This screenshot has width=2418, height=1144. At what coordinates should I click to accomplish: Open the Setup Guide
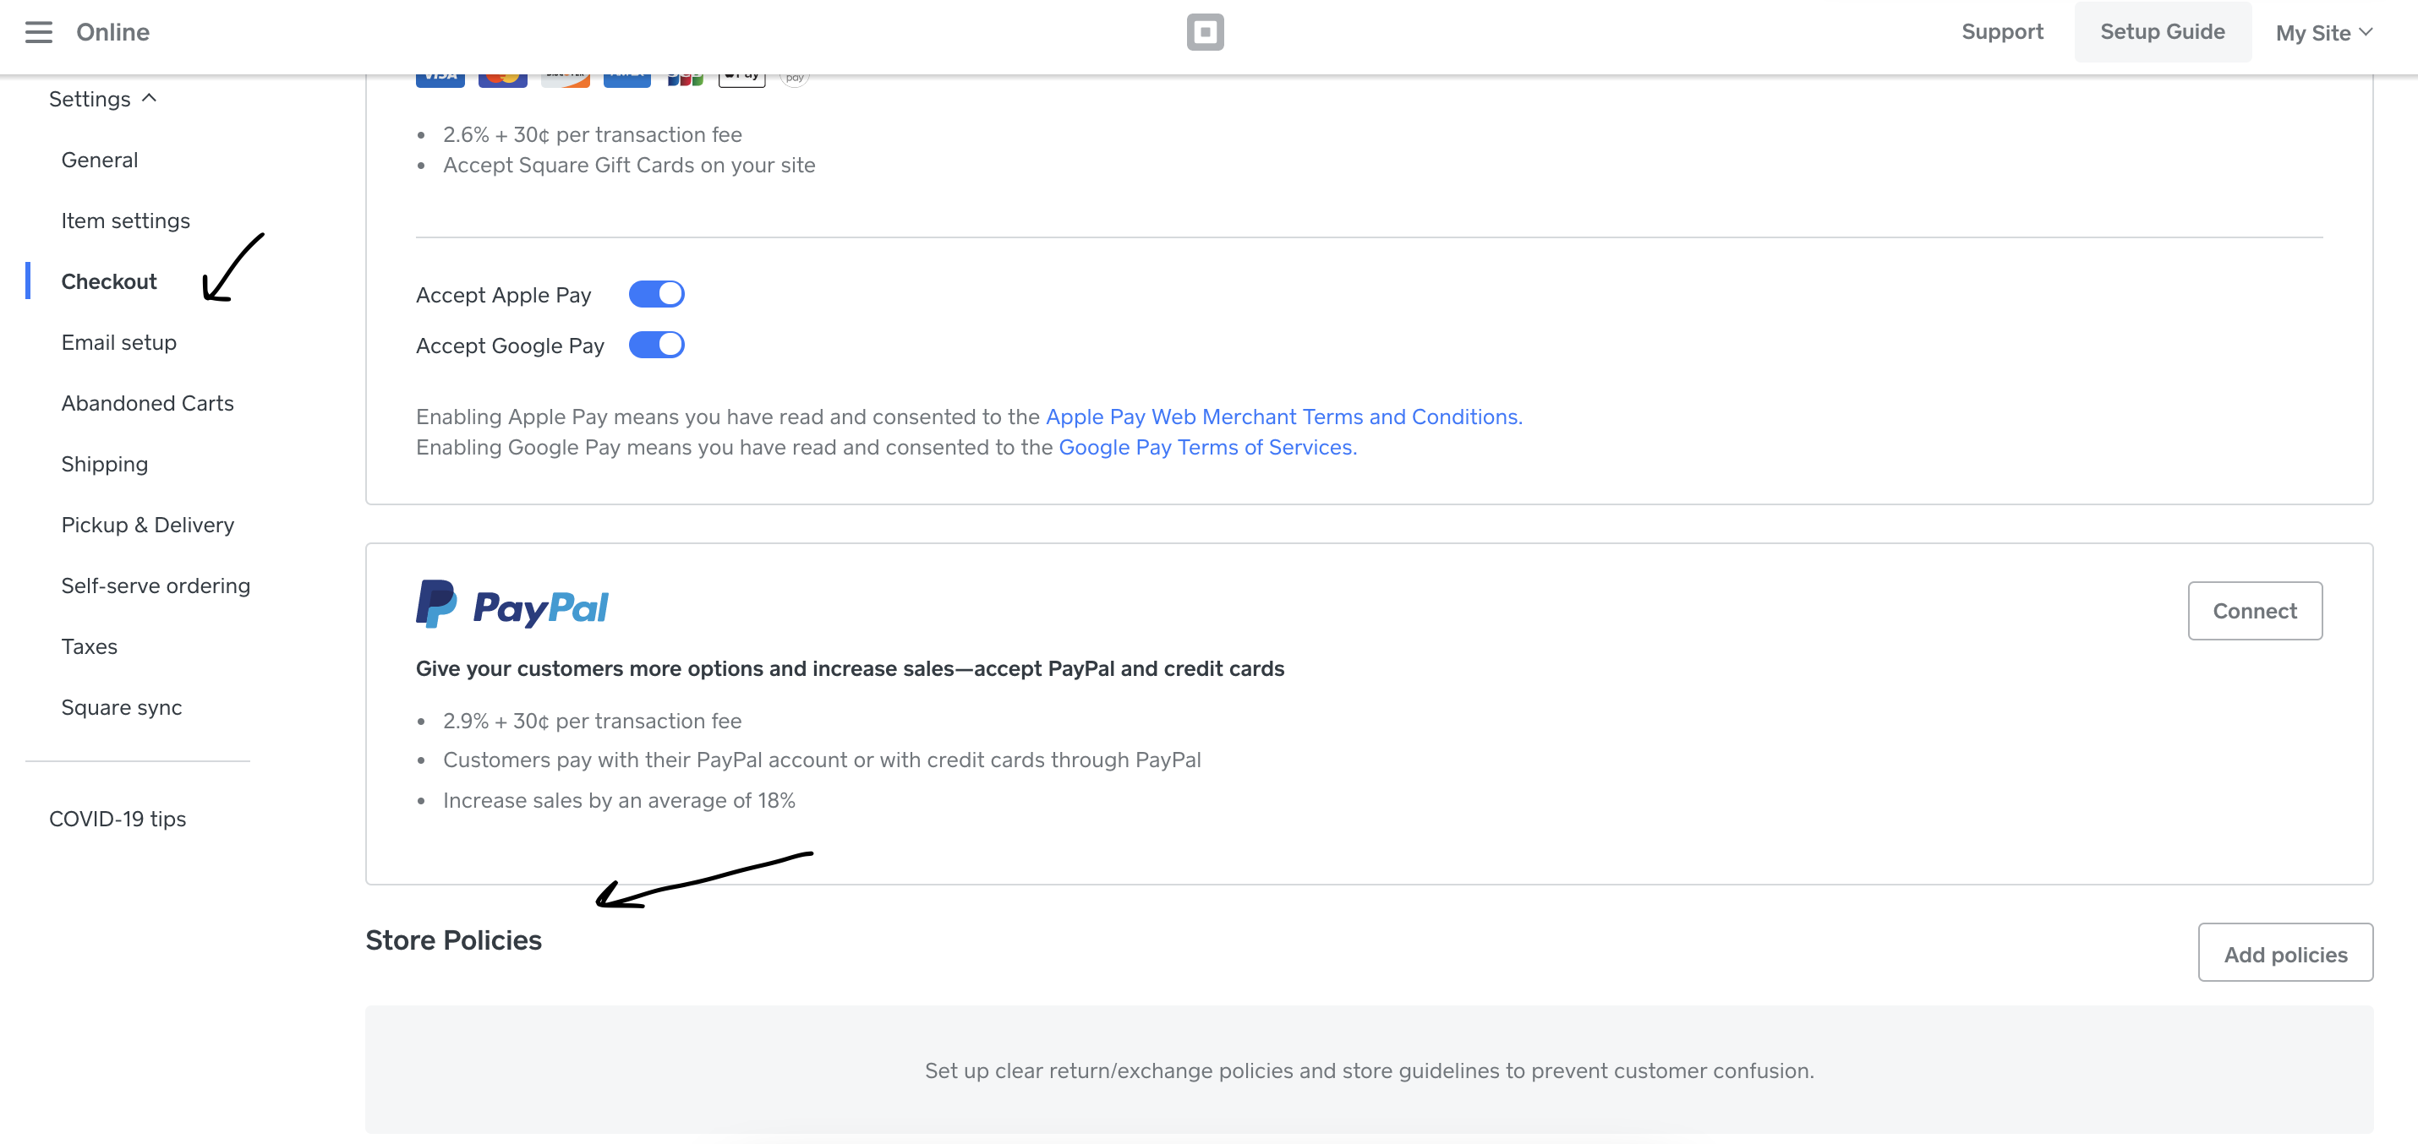2162,32
